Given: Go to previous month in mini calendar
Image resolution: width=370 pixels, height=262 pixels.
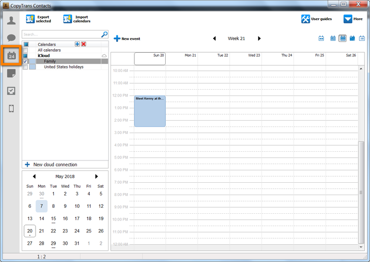Looking at the screenshot, I should (x=34, y=176).
